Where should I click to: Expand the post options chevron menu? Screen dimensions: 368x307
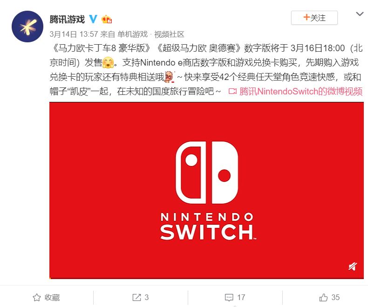[360, 14]
